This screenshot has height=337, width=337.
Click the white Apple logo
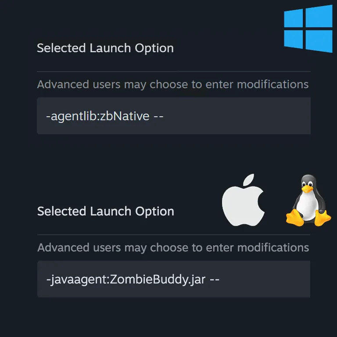click(243, 200)
